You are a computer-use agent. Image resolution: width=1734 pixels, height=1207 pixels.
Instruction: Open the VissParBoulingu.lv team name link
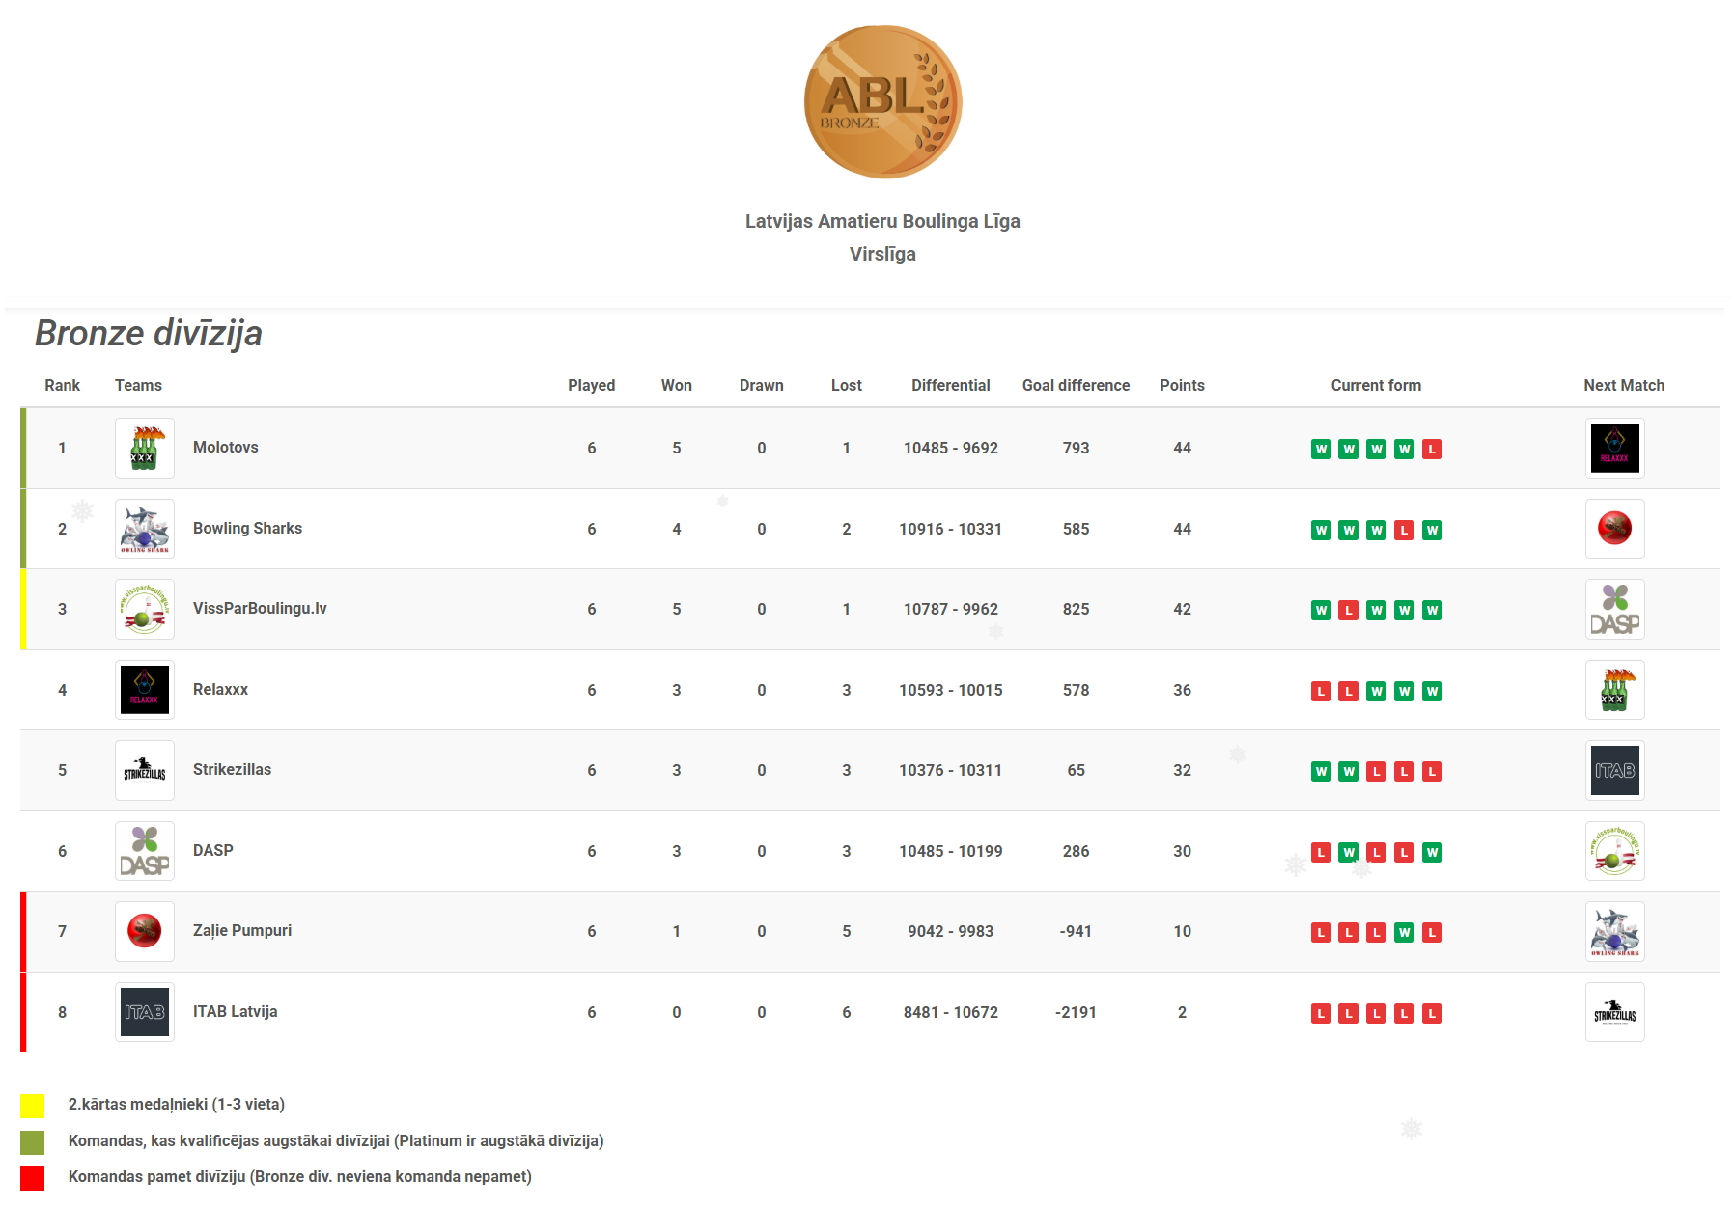[x=260, y=608]
